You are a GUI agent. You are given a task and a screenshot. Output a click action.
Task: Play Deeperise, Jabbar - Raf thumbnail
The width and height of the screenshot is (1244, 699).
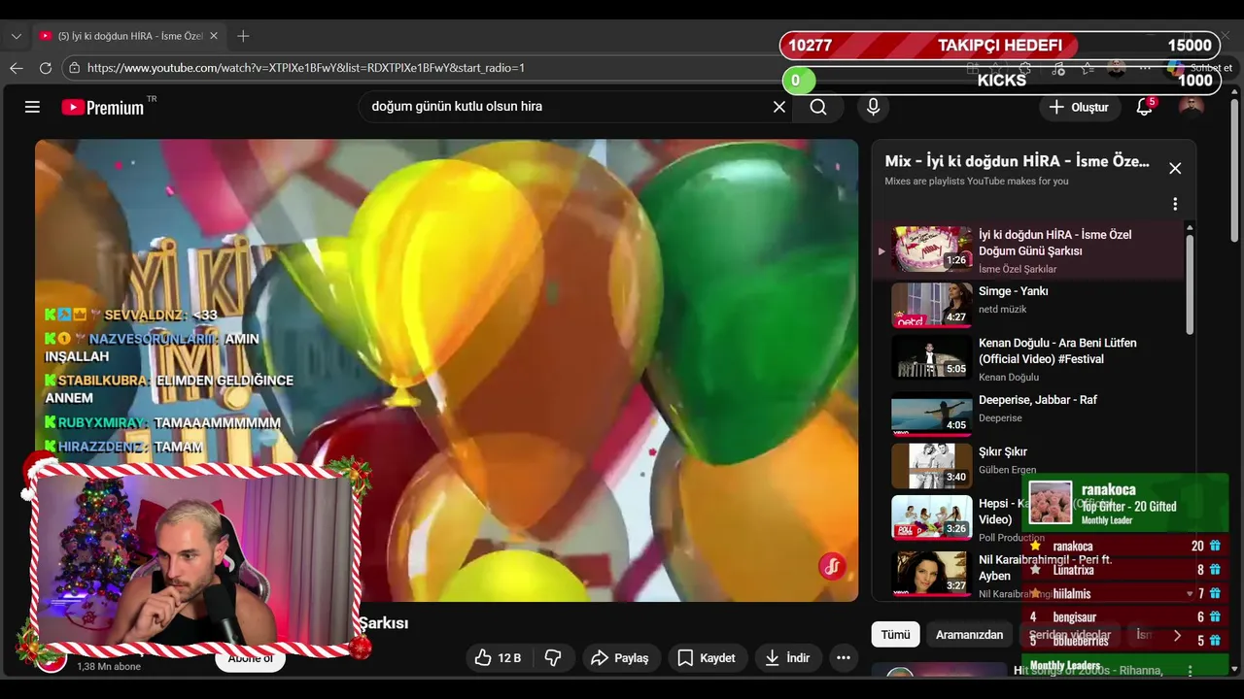click(x=931, y=415)
